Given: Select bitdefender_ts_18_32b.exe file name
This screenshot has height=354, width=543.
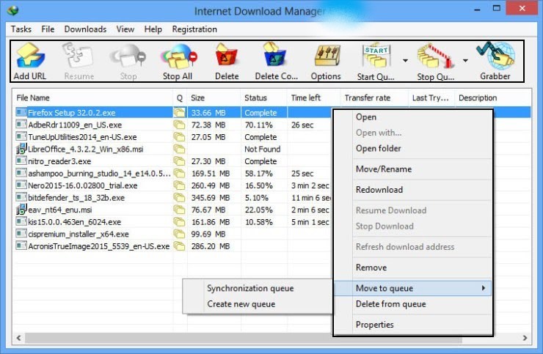Looking at the screenshot, I should tap(76, 198).
